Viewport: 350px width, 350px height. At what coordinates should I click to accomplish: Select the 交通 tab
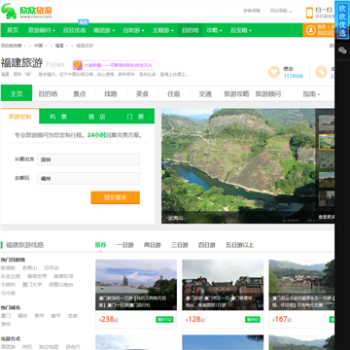[x=205, y=94]
